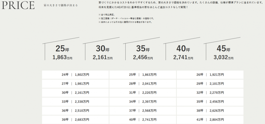Screen dimensions: 265x124
Task: Choose the 31坪 2,220万円 table cell
Action: [x=143, y=93]
